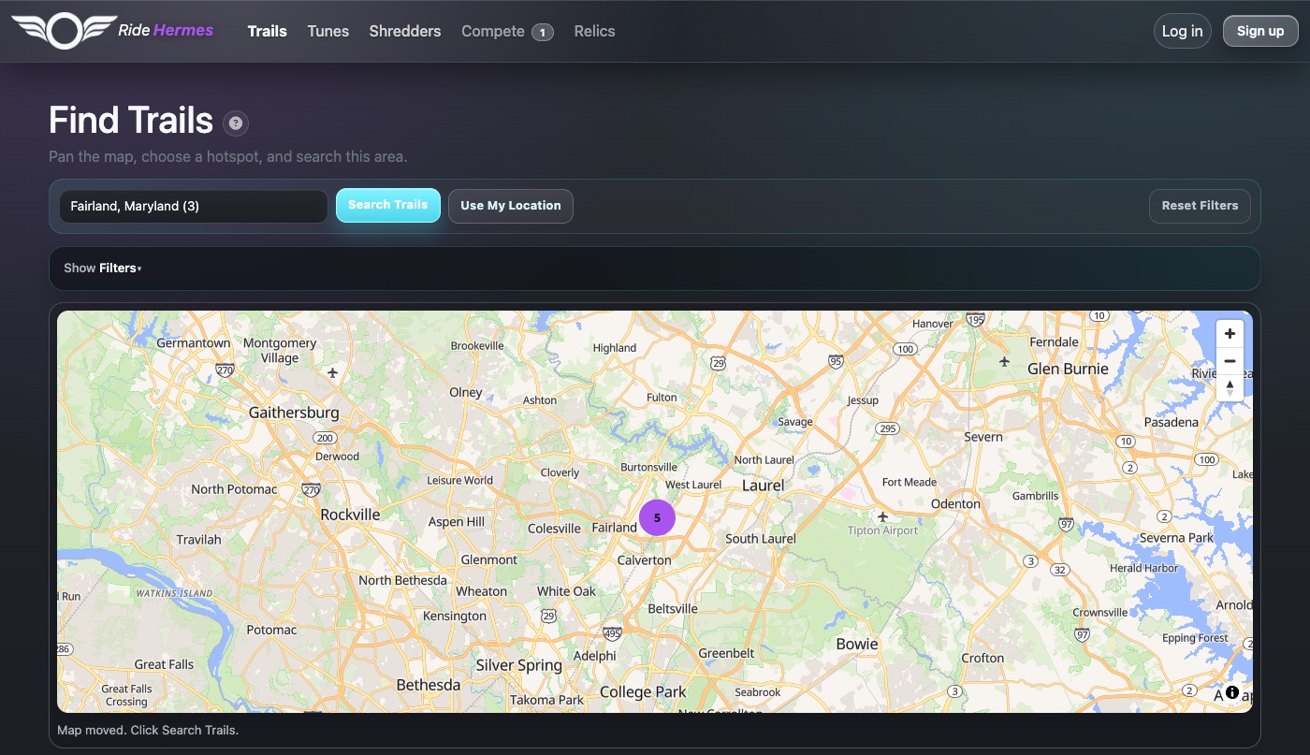Viewport: 1310px width, 755px height.
Task: Click the Severna Park map label
Action: 1176,538
